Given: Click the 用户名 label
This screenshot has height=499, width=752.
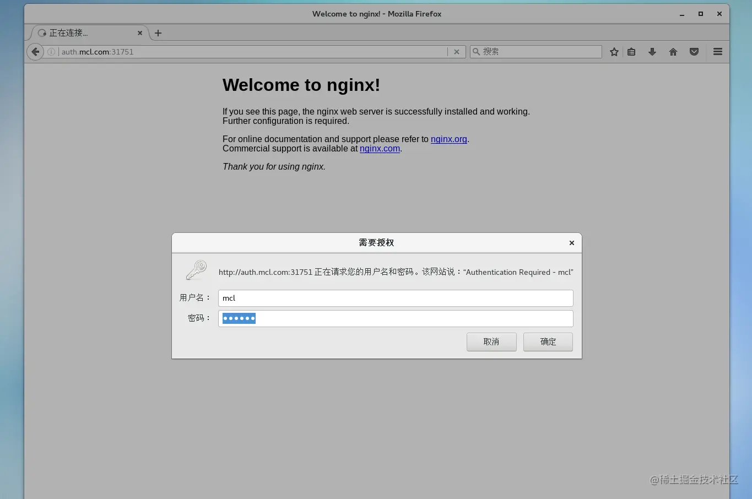Looking at the screenshot, I should tap(195, 298).
